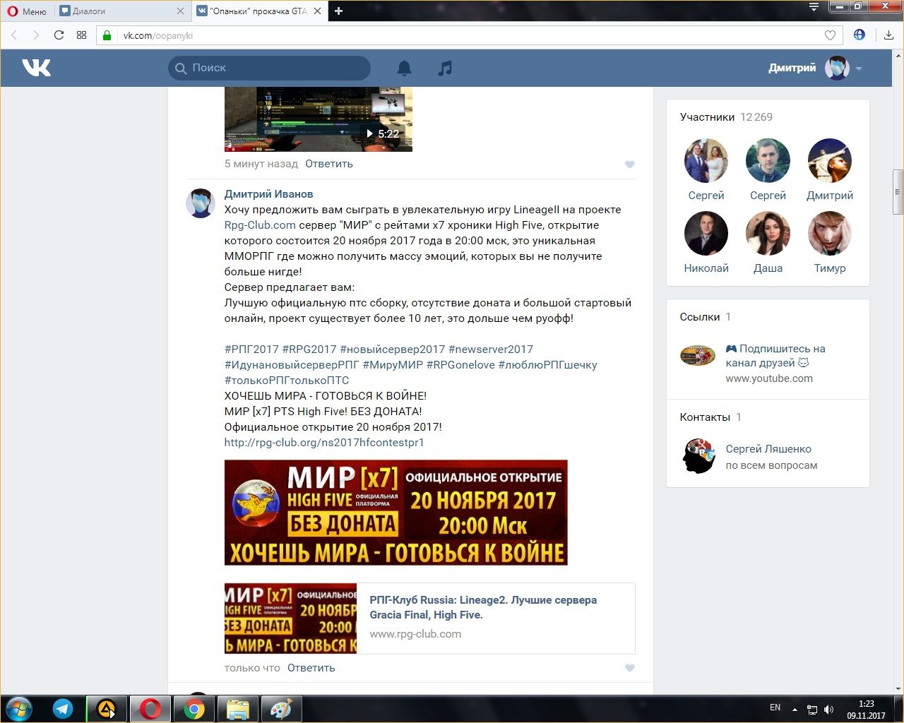Open VK notifications bell
904x723 pixels.
[x=404, y=68]
